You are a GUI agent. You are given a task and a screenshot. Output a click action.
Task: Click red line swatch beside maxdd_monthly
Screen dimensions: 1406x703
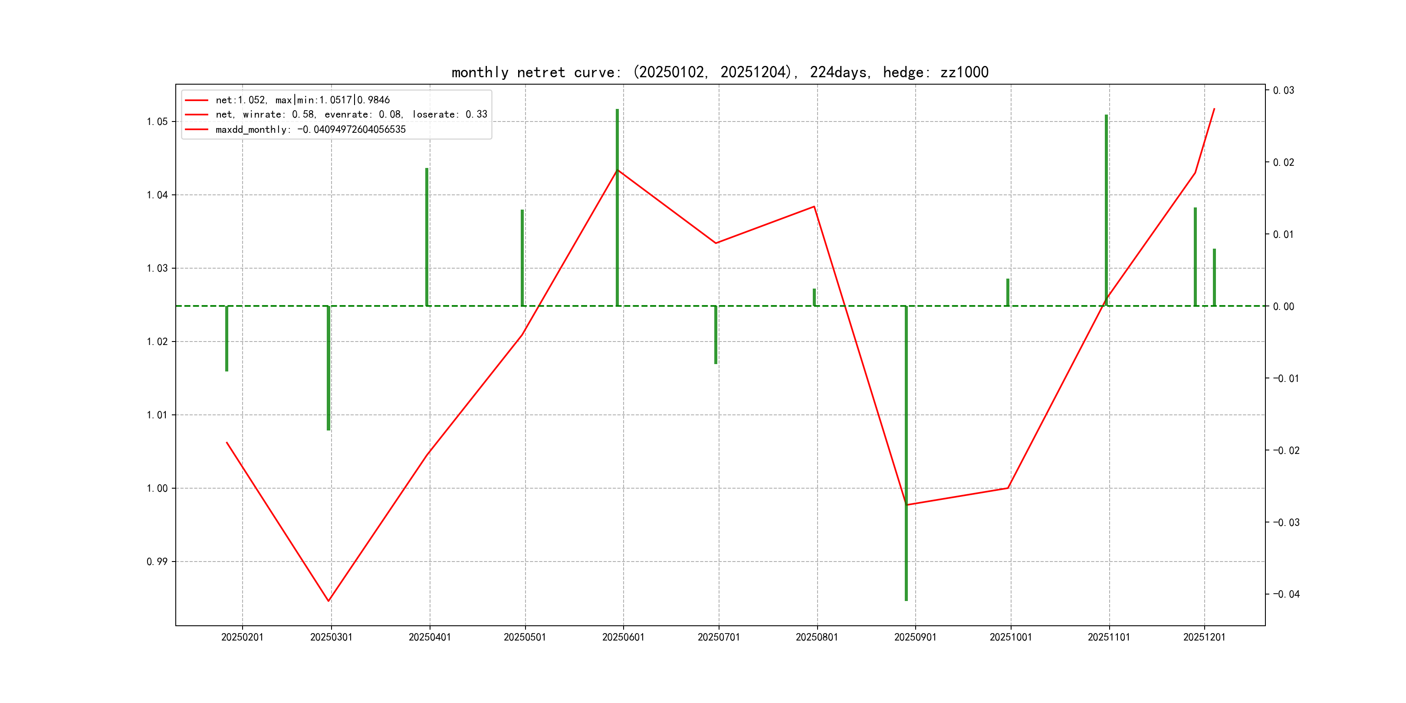pos(197,129)
